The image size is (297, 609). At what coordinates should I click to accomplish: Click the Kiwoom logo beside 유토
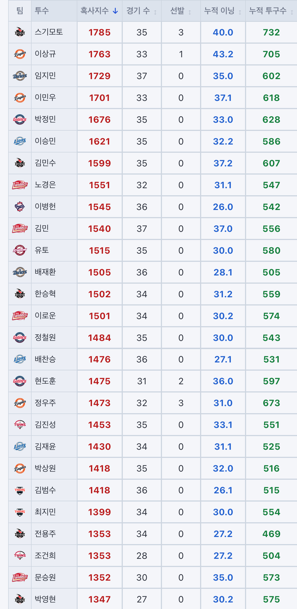click(x=20, y=250)
